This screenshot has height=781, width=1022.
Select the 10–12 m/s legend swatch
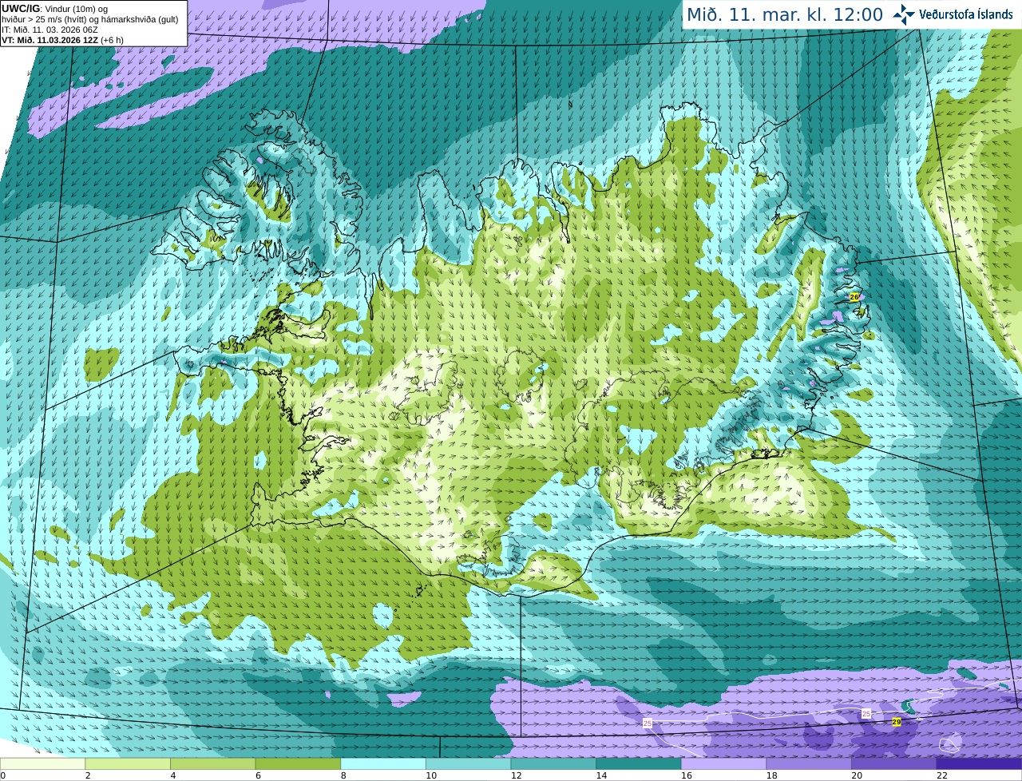coord(469,763)
